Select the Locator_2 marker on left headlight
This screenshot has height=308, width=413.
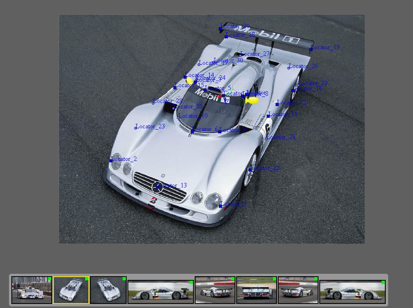pyautogui.click(x=111, y=161)
